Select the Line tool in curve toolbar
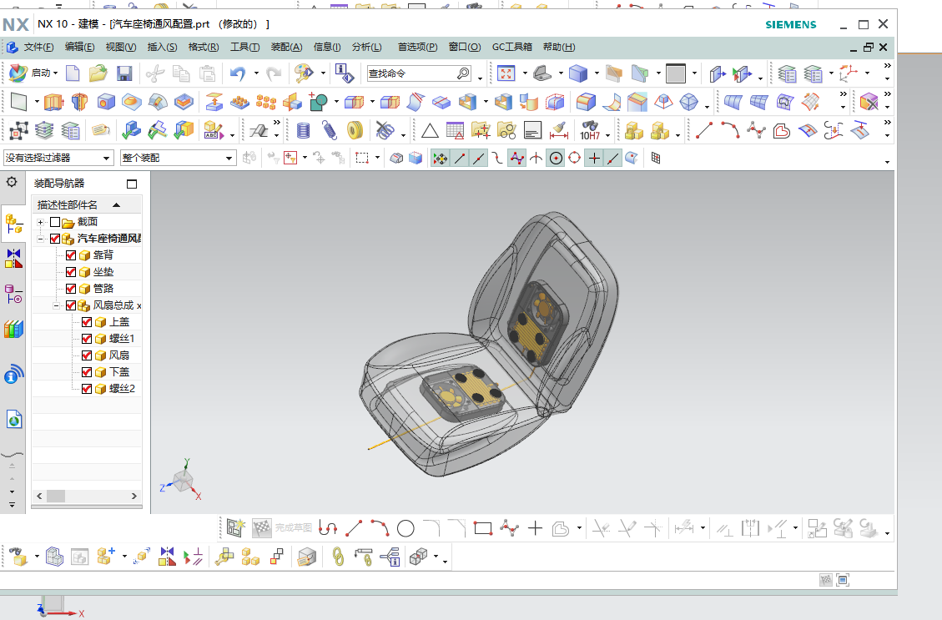Viewport: 942px width, 620px height. (704, 130)
